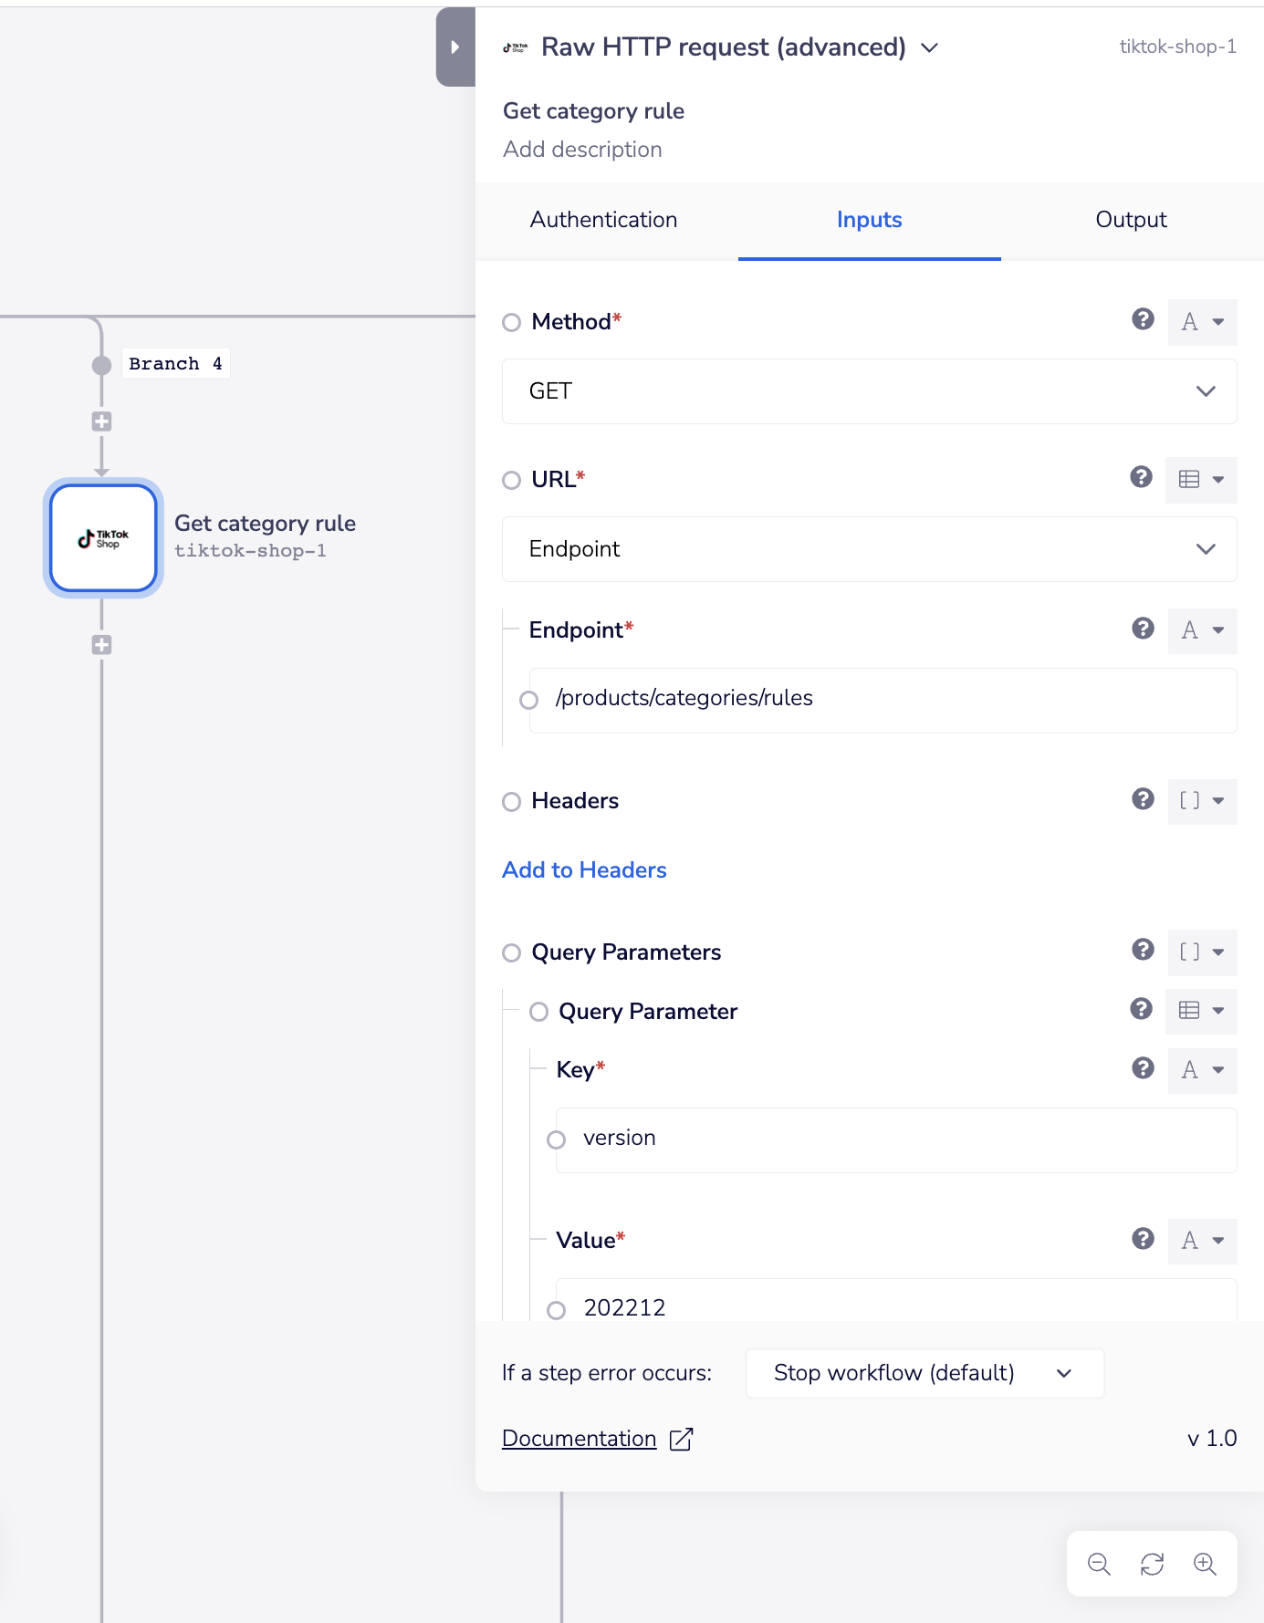This screenshot has height=1623, width=1264.
Task: Reset canvas zoom with the refresh icon
Action: tap(1152, 1564)
